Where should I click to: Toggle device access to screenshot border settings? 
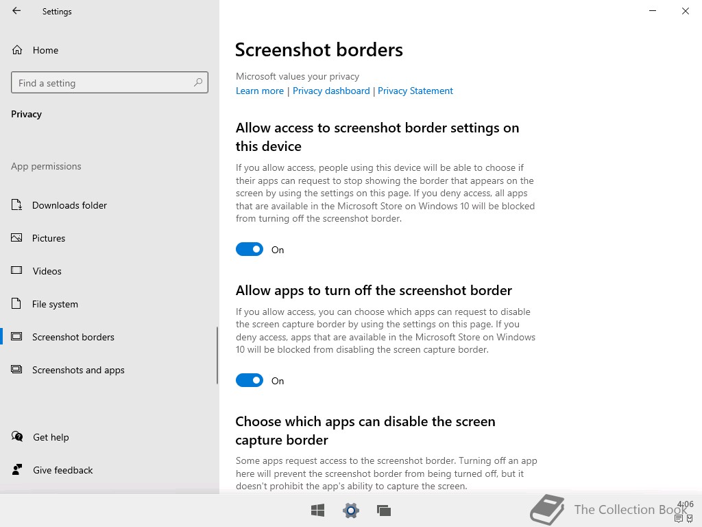coord(250,249)
